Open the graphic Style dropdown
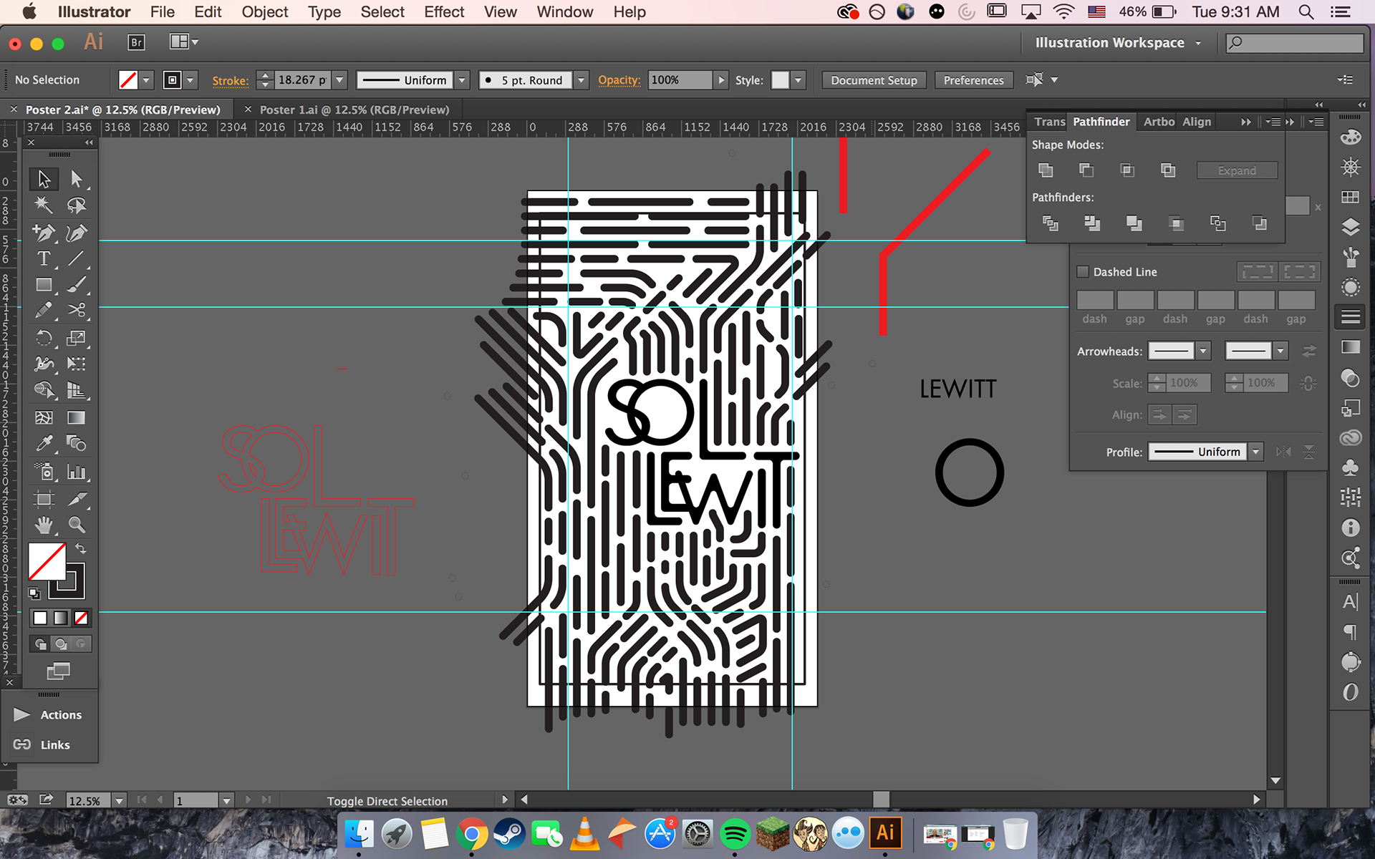Viewport: 1375px width, 859px height. [x=798, y=80]
